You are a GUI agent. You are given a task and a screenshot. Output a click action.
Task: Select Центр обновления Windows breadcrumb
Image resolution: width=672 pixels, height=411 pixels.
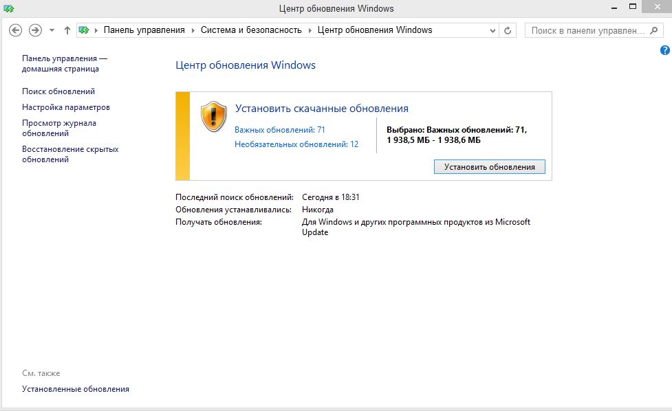click(x=375, y=30)
